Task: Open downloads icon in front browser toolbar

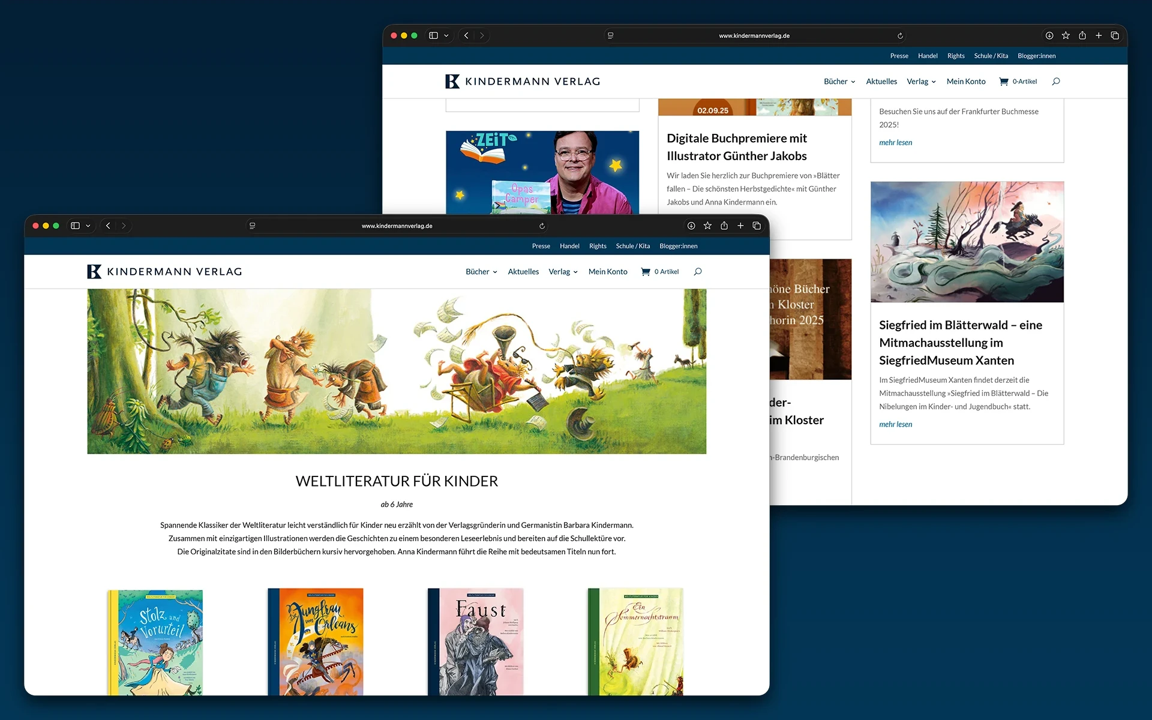Action: pos(691,226)
